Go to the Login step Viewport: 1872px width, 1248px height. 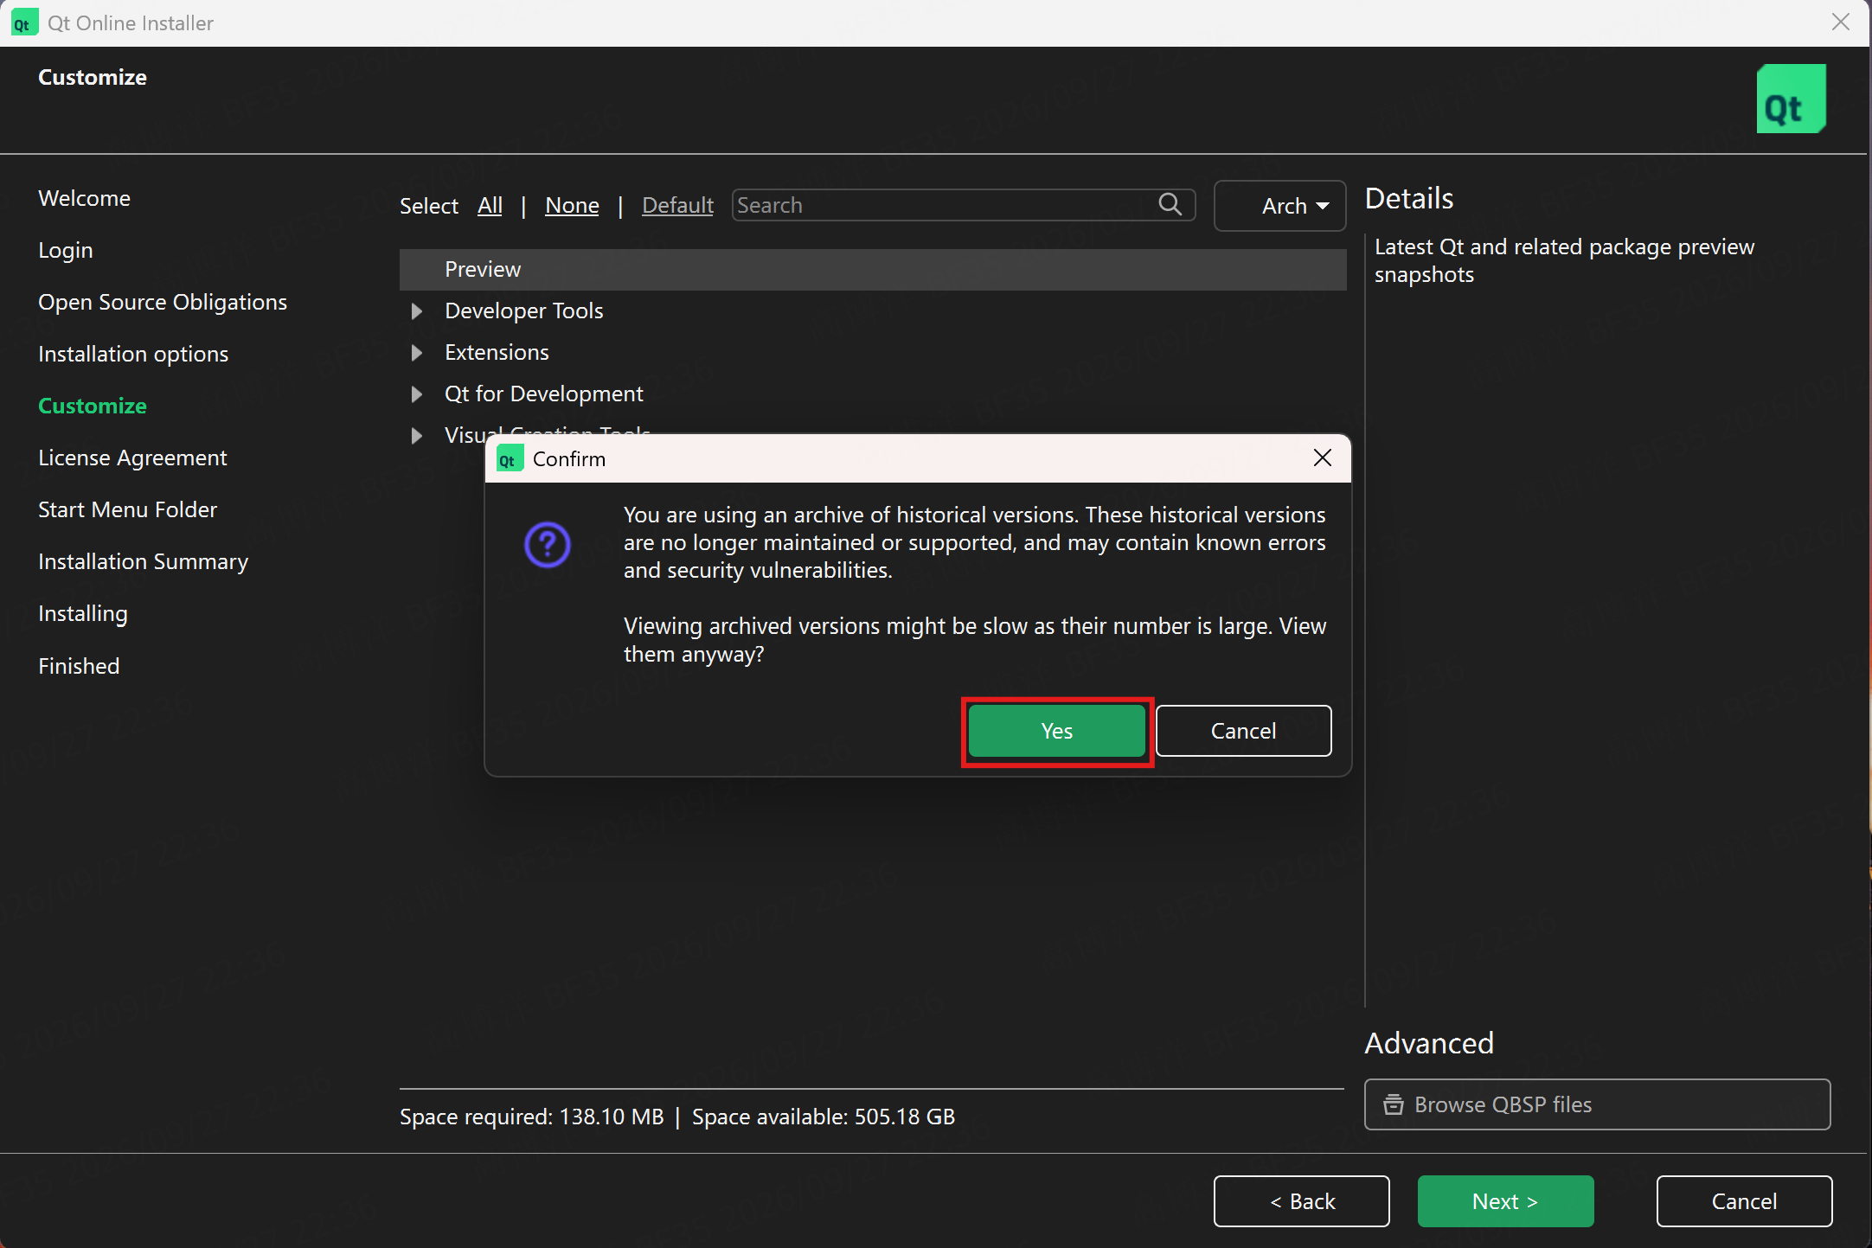coord(65,250)
